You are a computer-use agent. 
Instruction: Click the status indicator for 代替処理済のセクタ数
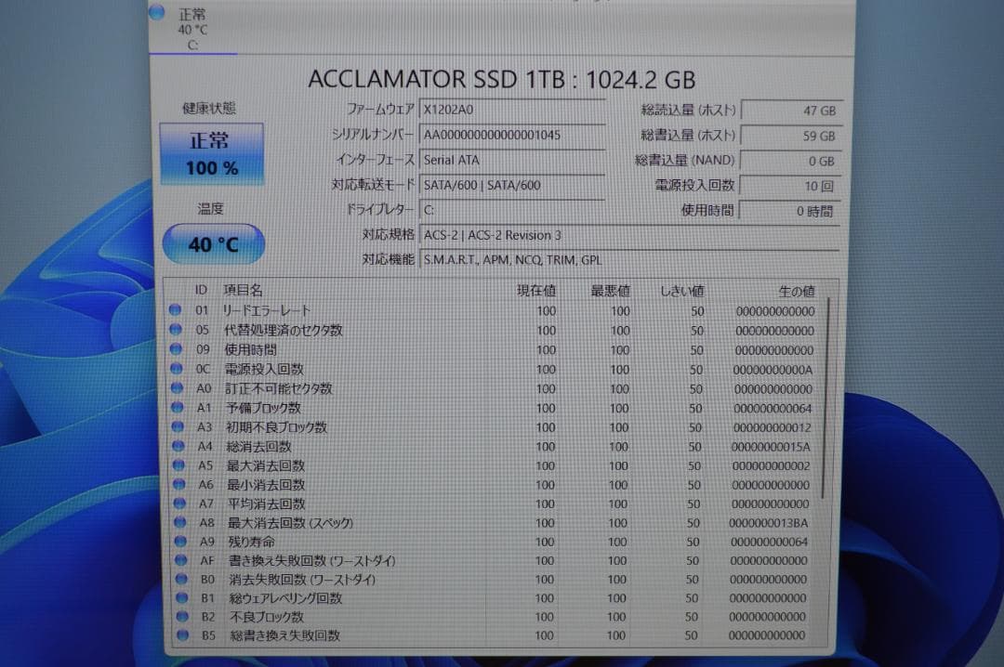tap(178, 331)
